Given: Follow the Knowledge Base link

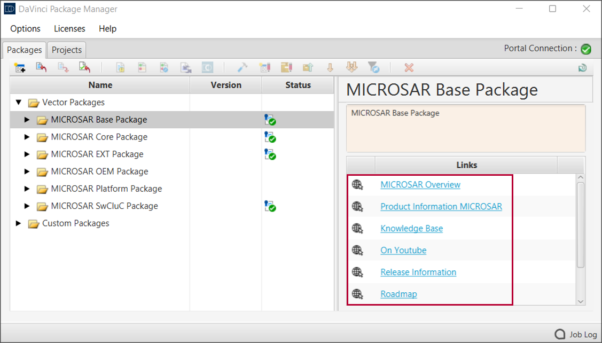Looking at the screenshot, I should point(411,229).
